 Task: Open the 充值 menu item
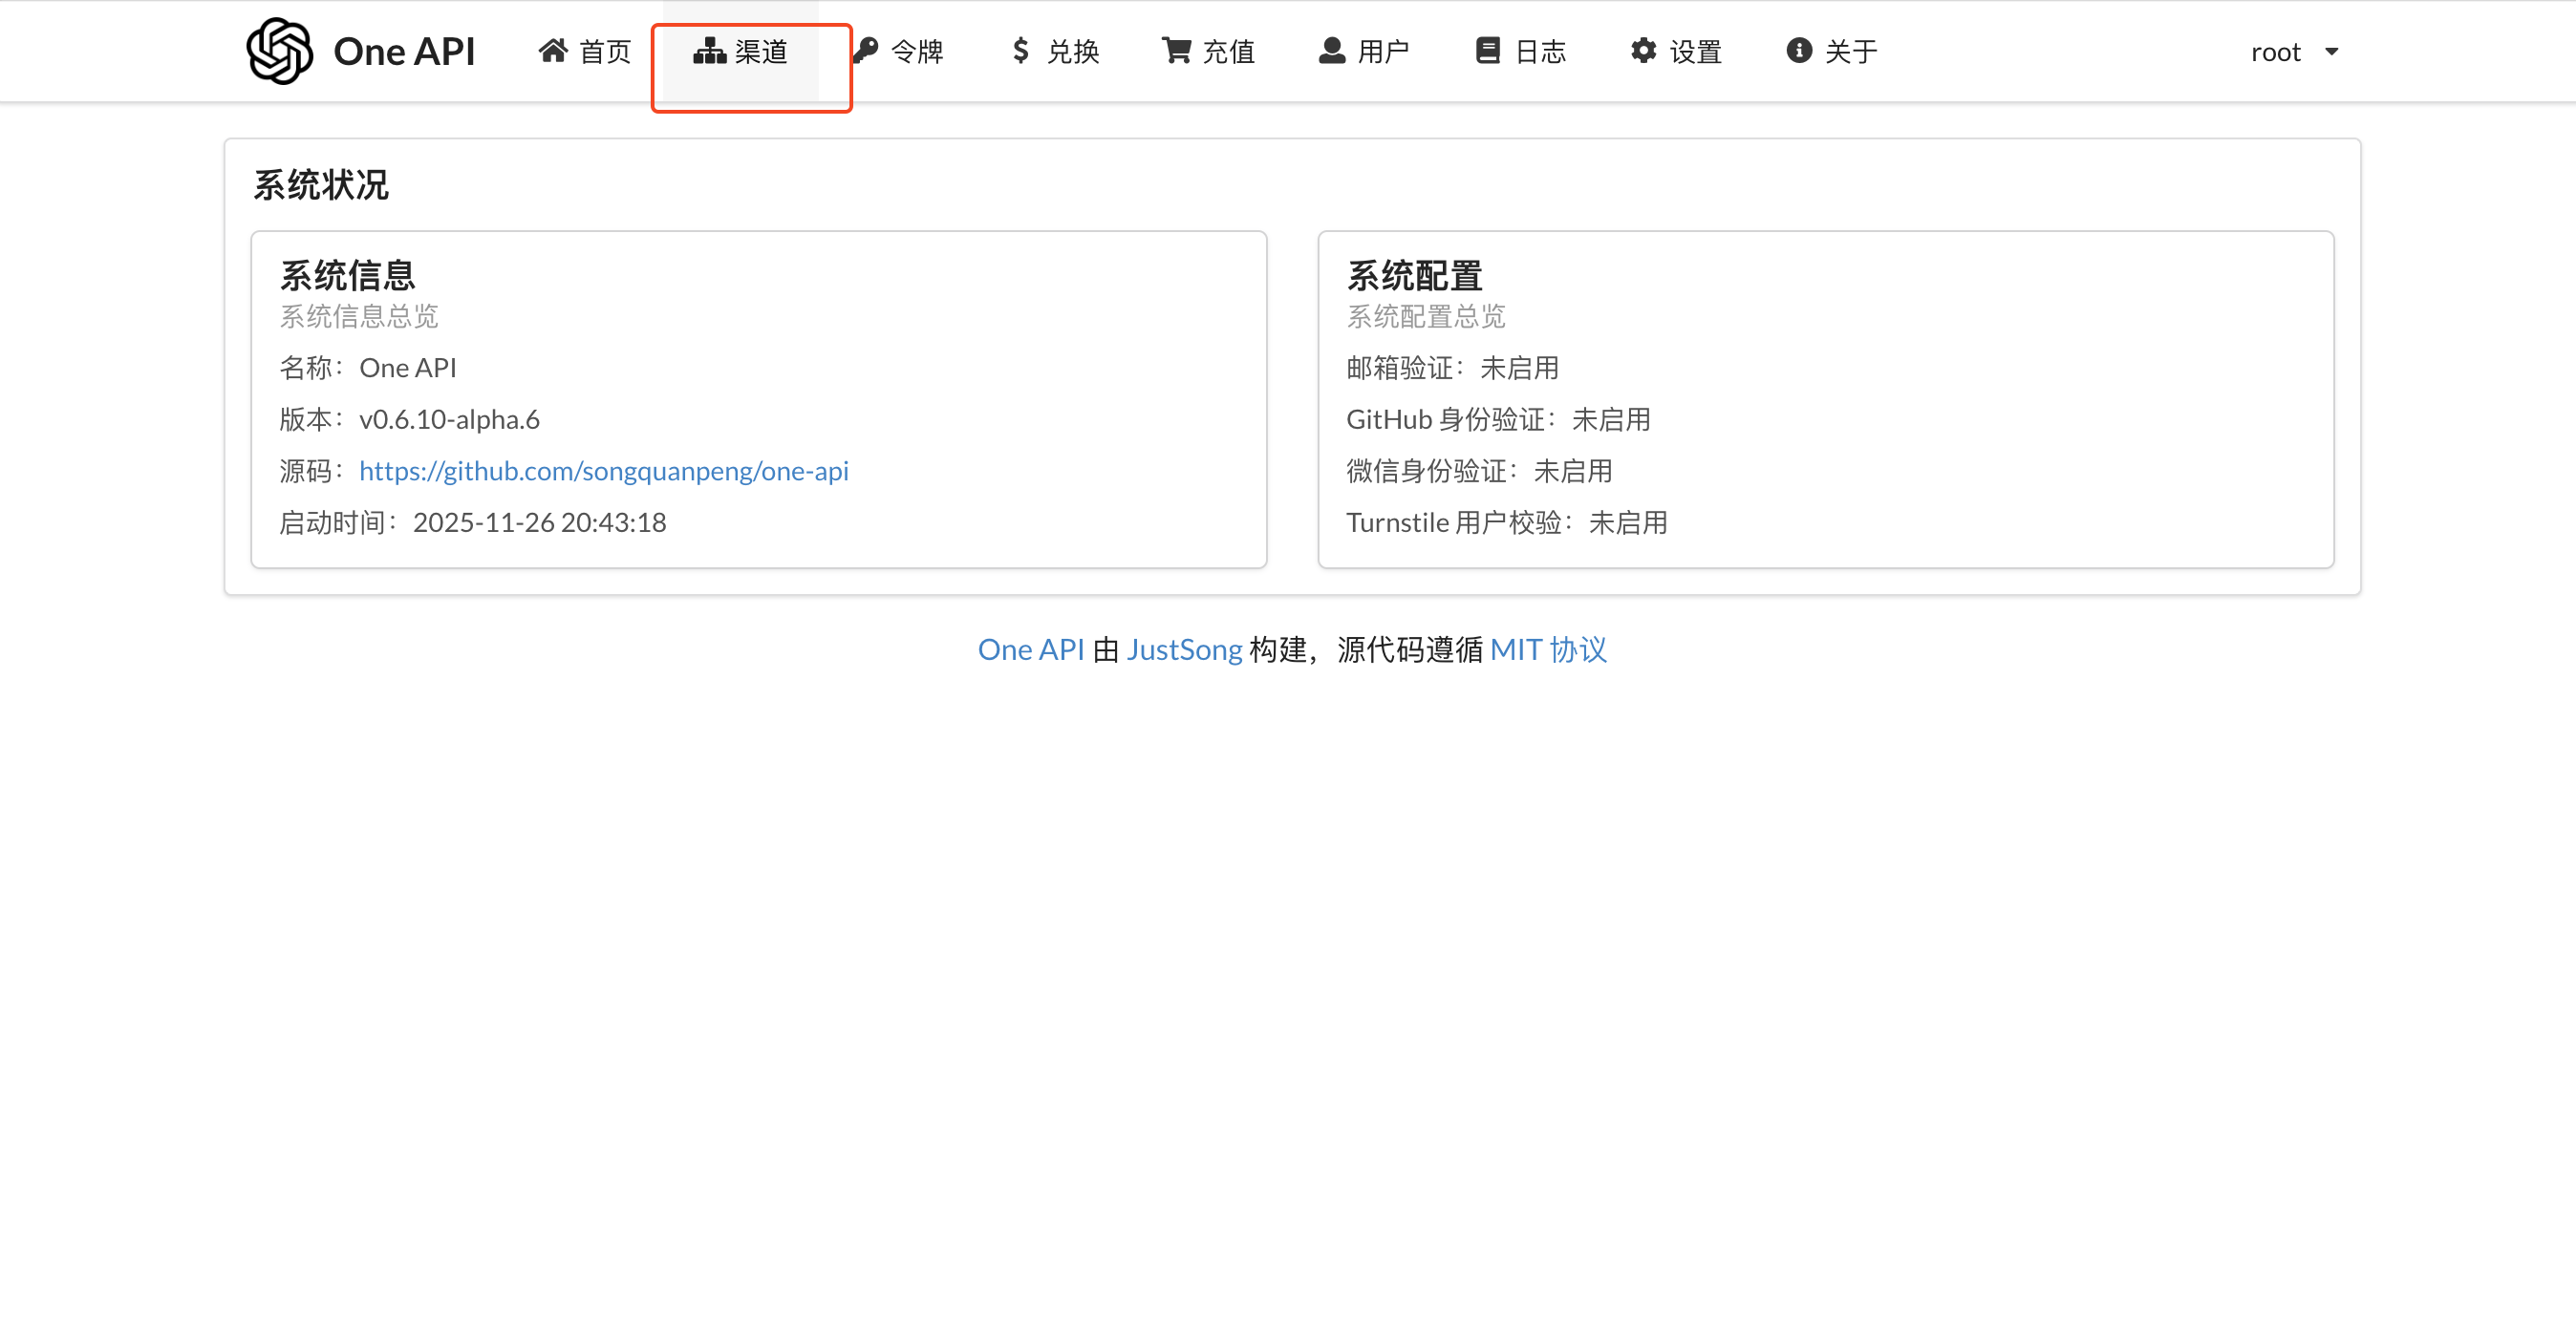1208,51
